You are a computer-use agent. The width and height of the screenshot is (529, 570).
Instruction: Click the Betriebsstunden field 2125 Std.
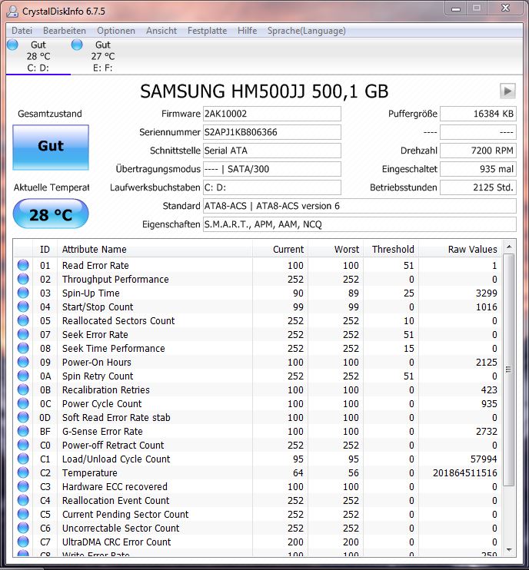point(478,187)
